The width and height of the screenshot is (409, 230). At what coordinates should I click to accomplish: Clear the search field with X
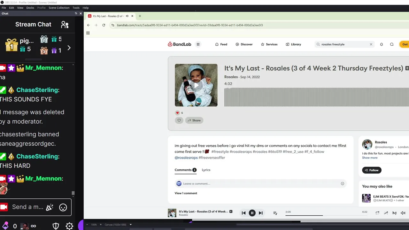pos(371,44)
